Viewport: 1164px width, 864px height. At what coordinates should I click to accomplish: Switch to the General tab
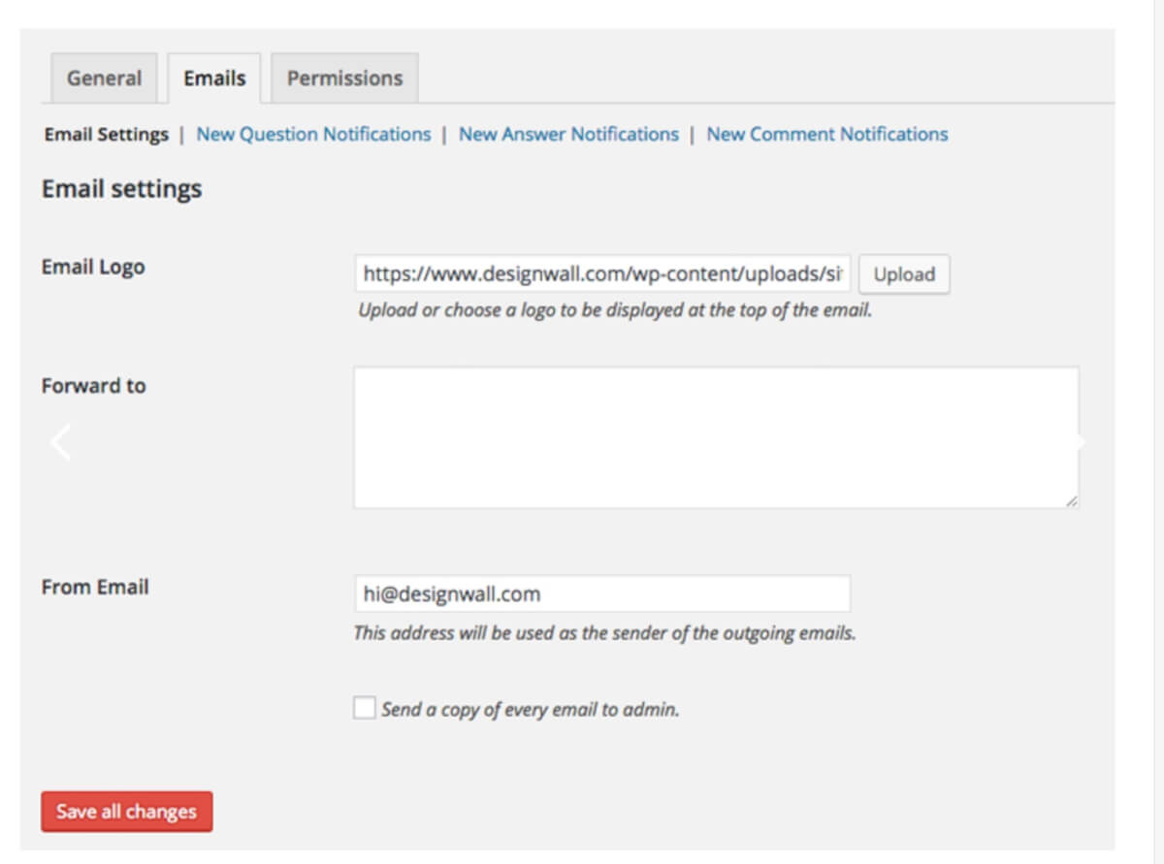coord(103,78)
